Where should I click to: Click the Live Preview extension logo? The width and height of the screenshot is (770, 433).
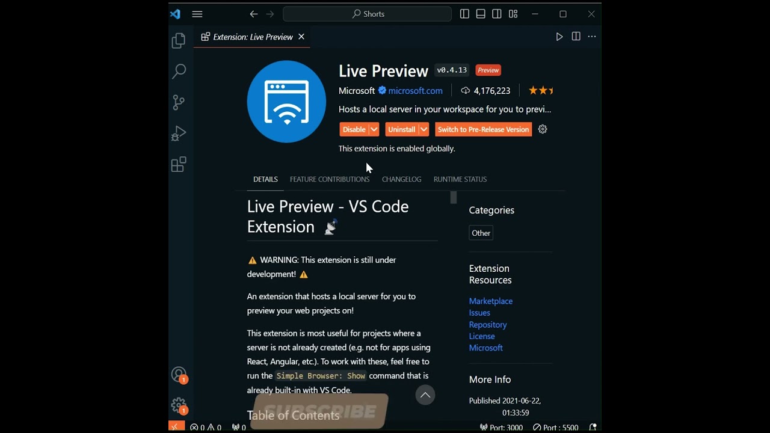[x=286, y=102]
